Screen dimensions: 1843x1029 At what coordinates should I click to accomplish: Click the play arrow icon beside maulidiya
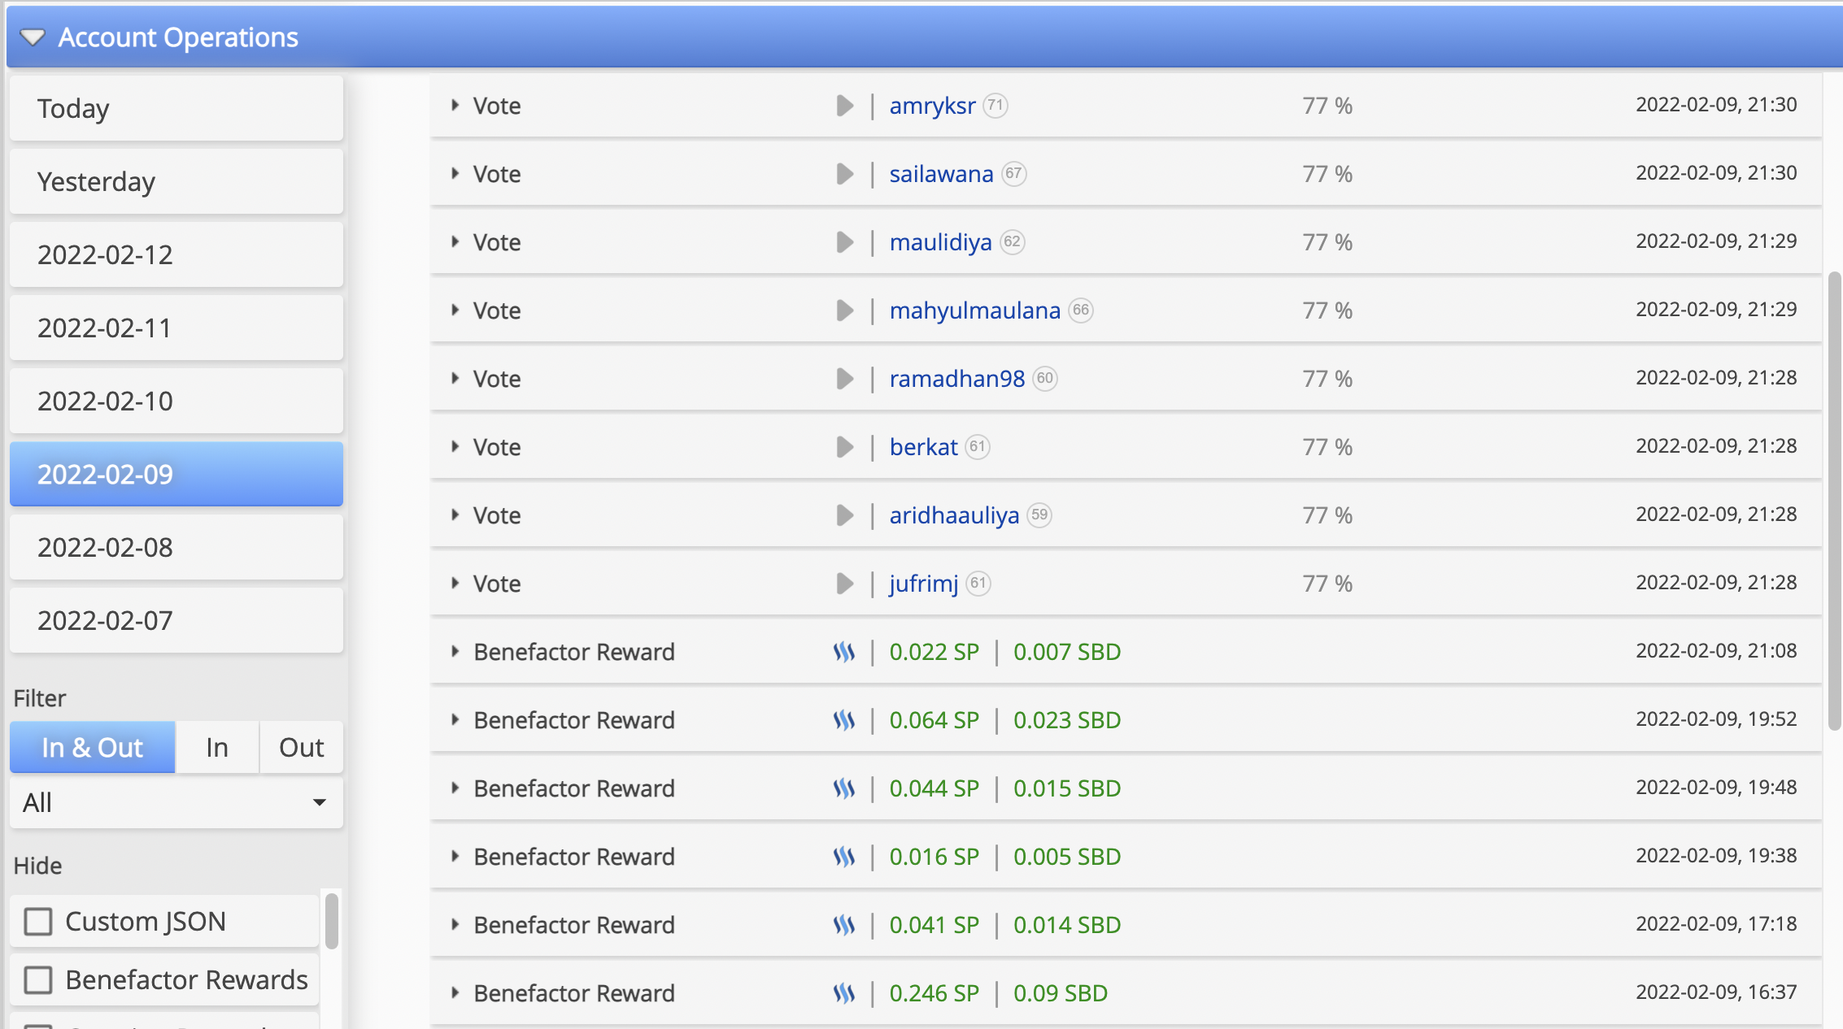[845, 242]
